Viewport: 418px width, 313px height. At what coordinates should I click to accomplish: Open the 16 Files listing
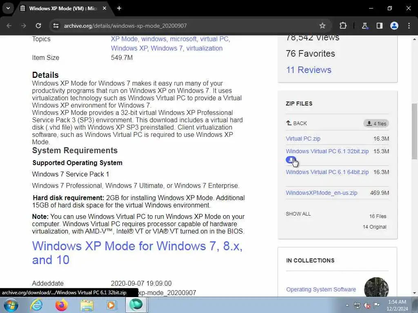tap(378, 216)
